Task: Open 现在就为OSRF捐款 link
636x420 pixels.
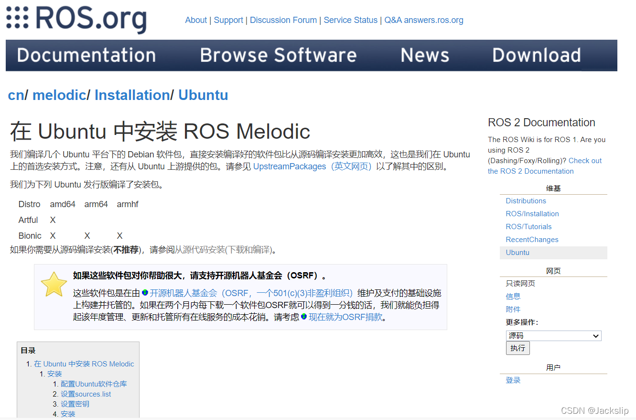Action: click(345, 317)
